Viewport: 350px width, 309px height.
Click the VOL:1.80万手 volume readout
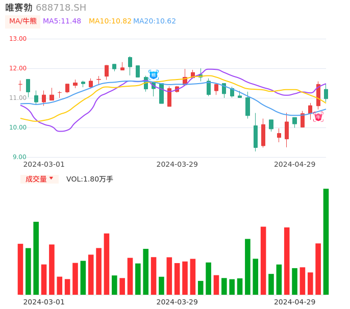click(x=90, y=179)
